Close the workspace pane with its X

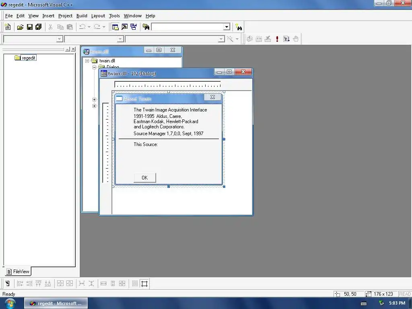click(73, 49)
